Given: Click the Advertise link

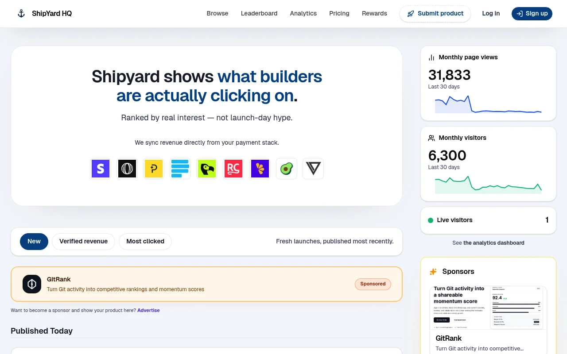Looking at the screenshot, I should (x=148, y=310).
